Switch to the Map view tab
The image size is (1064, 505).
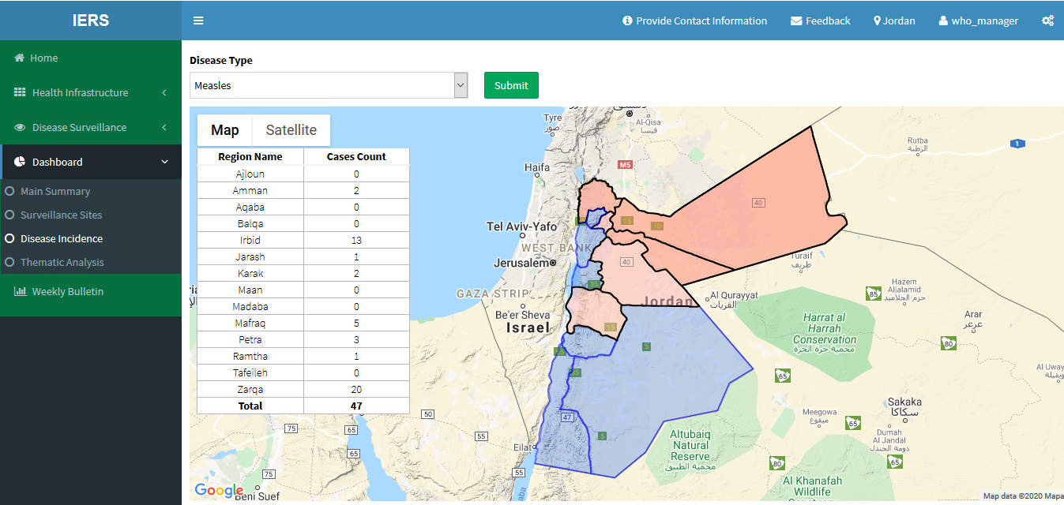[224, 130]
